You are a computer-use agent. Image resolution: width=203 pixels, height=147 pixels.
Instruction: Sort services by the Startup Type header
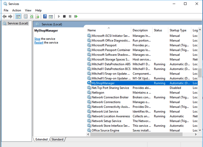pyautogui.click(x=178, y=30)
